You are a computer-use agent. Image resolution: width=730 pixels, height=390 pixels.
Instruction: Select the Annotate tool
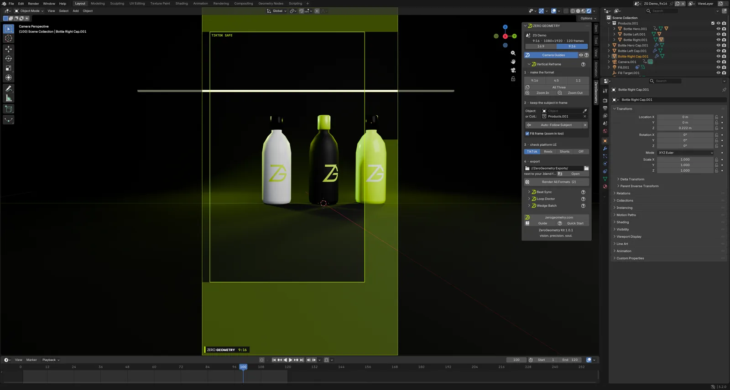pos(8,88)
